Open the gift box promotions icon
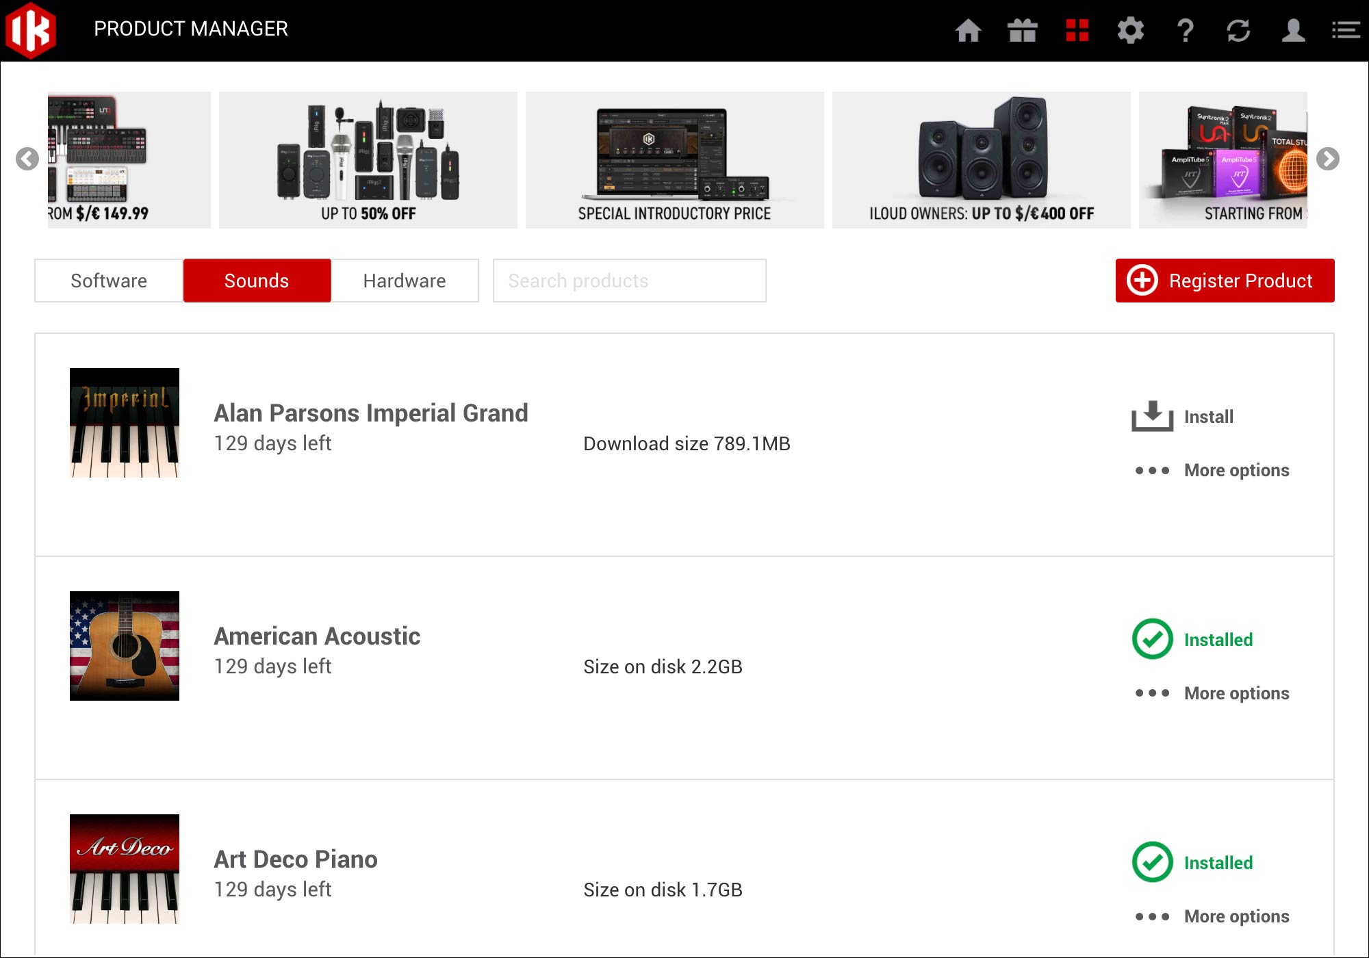Screen dimensions: 1369x958 [x=1022, y=30]
